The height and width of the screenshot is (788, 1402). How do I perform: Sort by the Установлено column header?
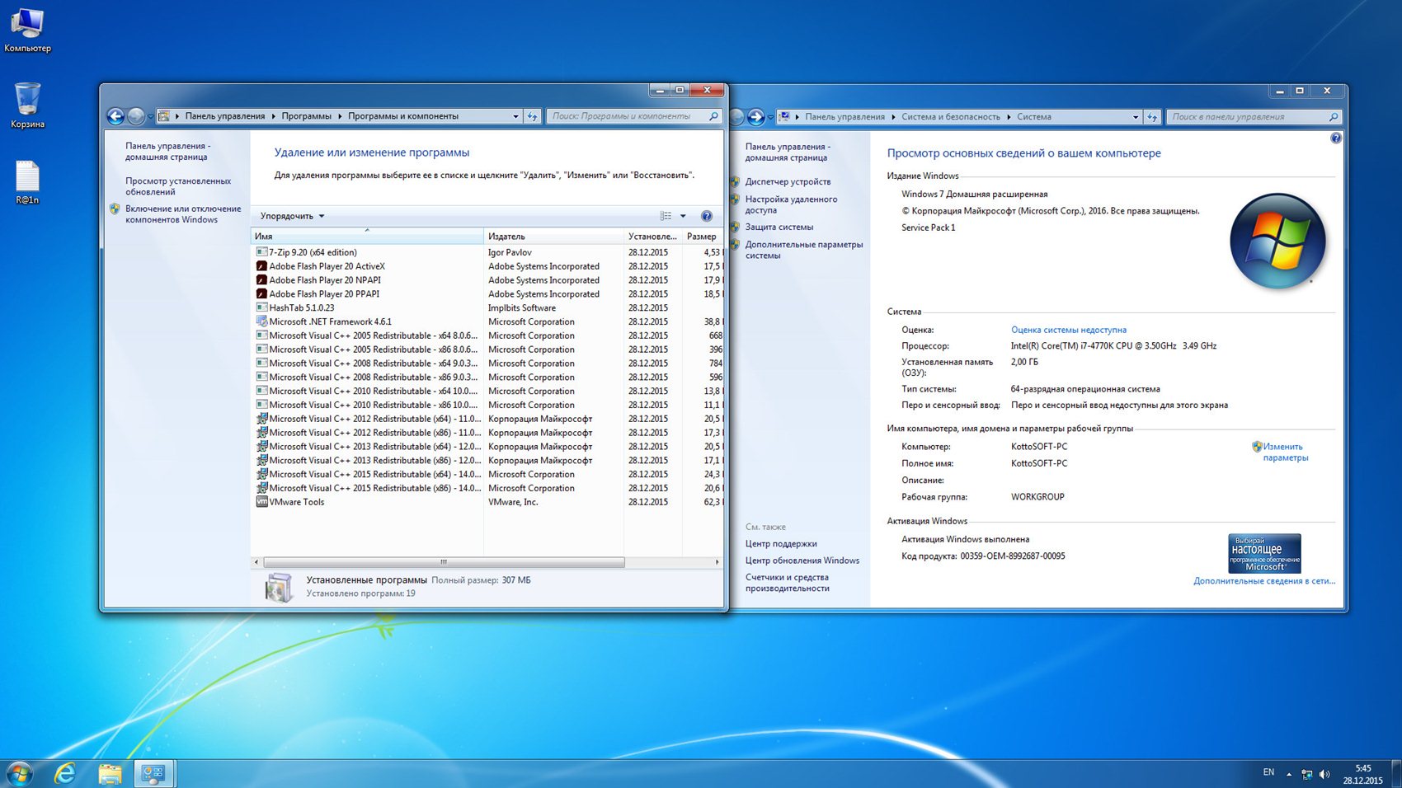[652, 237]
